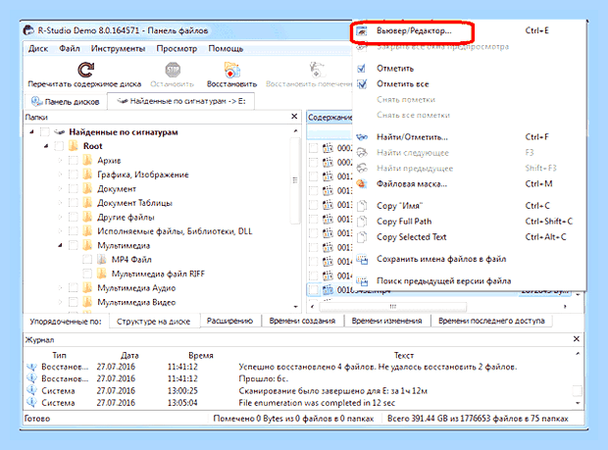Check the Графика, Изображение checkbox
608x450 pixels.
73,175
